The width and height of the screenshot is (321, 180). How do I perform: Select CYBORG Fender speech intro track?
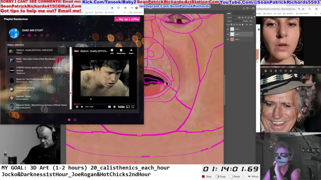(x=39, y=70)
